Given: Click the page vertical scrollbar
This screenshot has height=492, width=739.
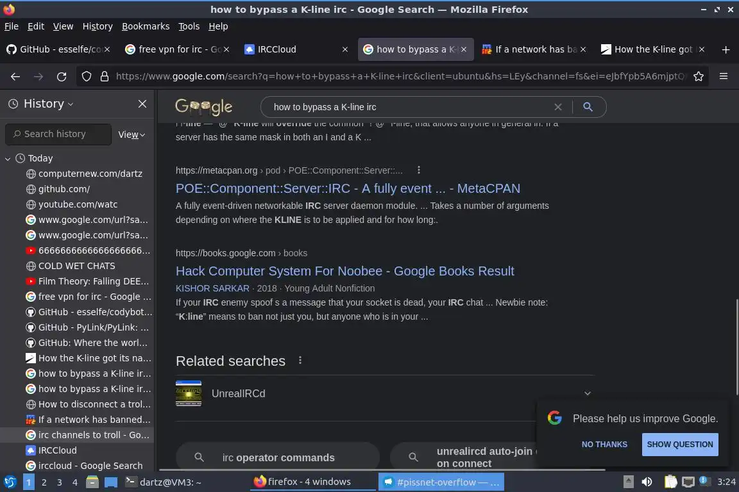Looking at the screenshot, I should 736,346.
